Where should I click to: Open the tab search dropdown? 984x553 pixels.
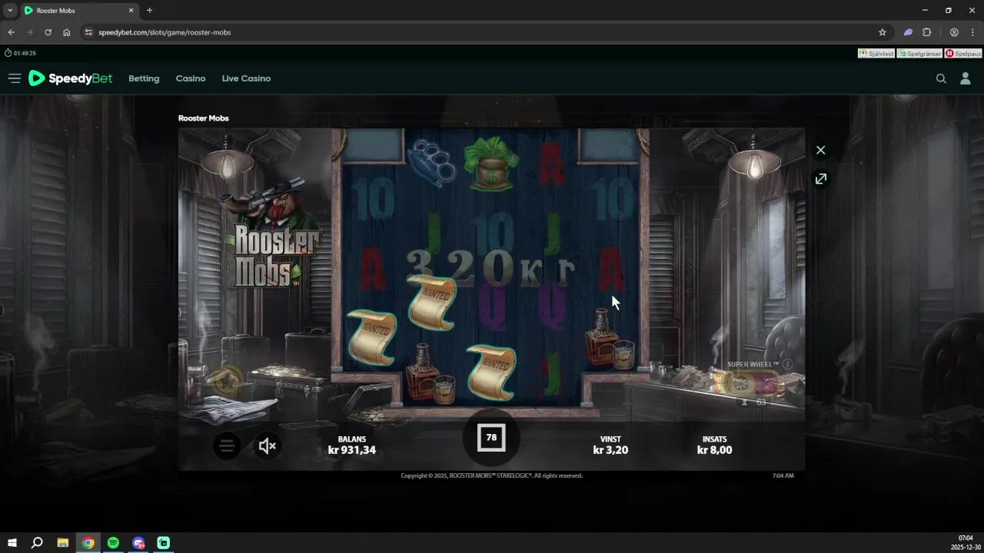tap(10, 10)
